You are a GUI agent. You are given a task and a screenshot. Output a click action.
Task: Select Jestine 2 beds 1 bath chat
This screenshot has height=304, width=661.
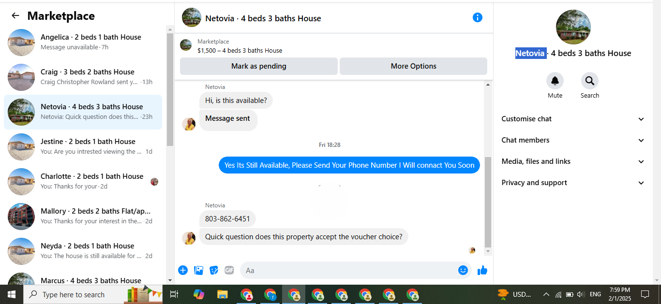(83, 147)
